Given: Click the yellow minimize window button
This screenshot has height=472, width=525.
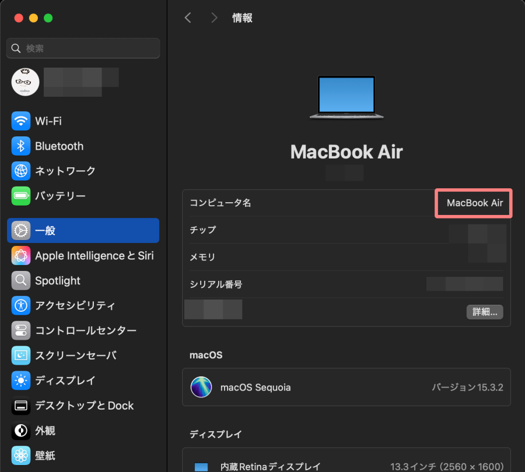Looking at the screenshot, I should coord(33,18).
